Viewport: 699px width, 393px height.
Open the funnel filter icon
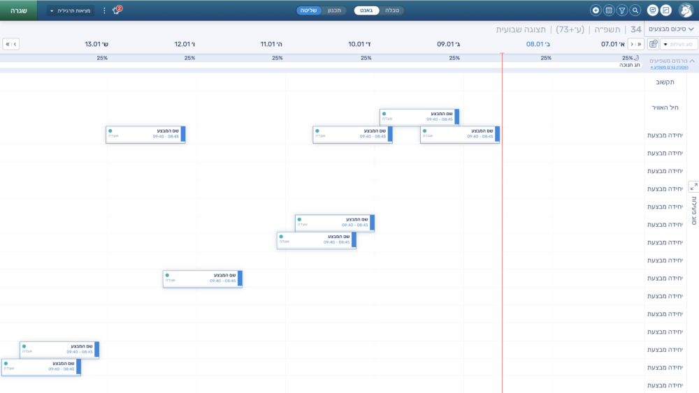[x=622, y=10]
